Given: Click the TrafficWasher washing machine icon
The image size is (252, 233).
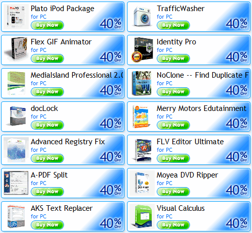Looking at the screenshot, I should 142,17.
